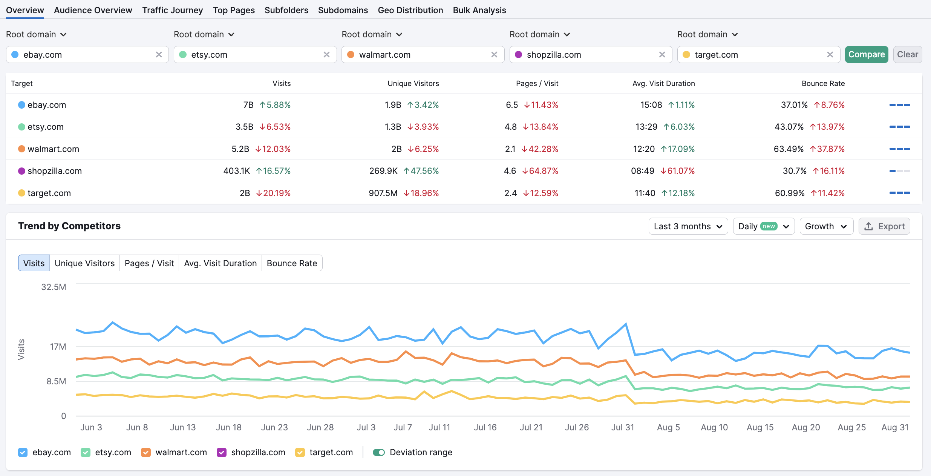Viewport: 931px width, 476px height.
Task: Open the Last 3 months dropdown
Action: (x=688, y=226)
